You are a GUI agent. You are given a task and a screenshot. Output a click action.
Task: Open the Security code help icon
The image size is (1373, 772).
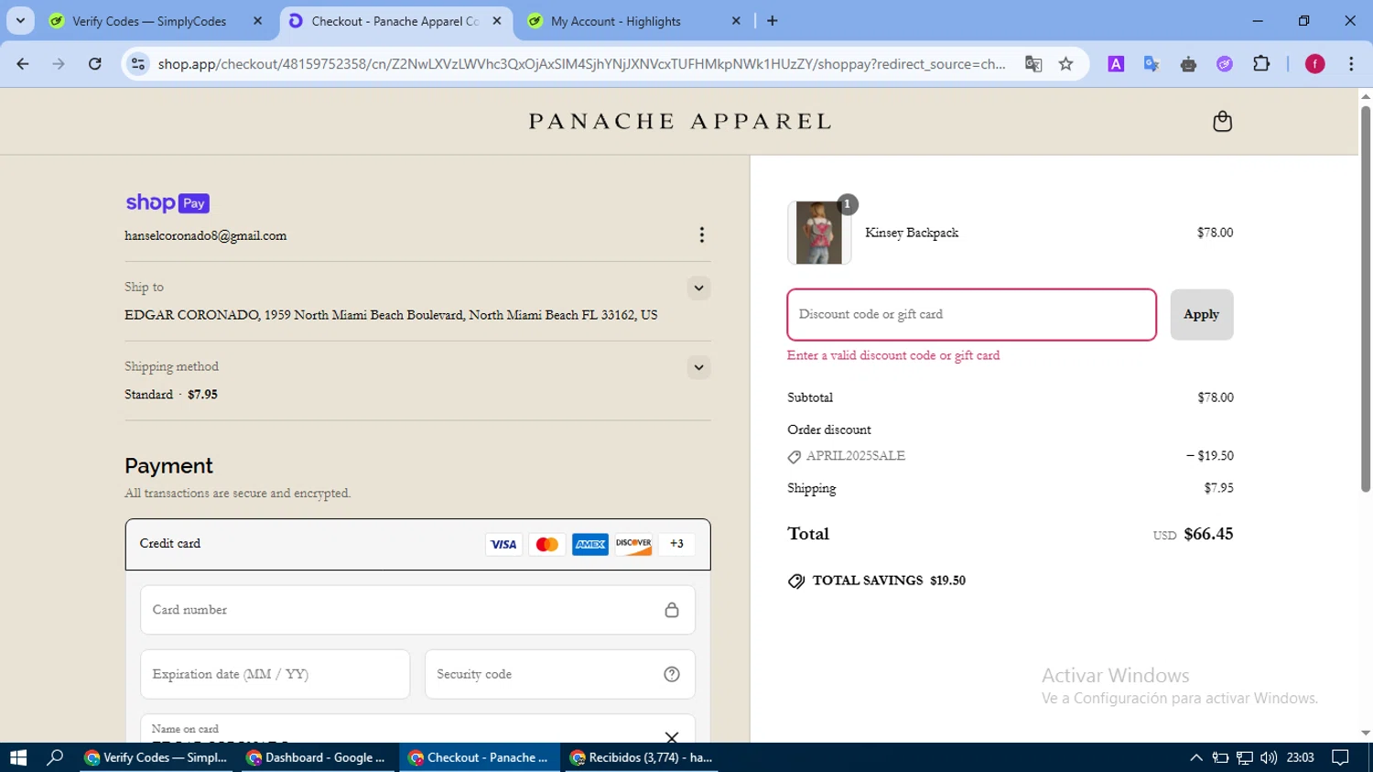tap(672, 674)
